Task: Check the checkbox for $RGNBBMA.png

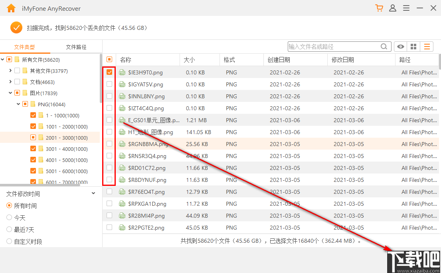Action: tap(109, 144)
